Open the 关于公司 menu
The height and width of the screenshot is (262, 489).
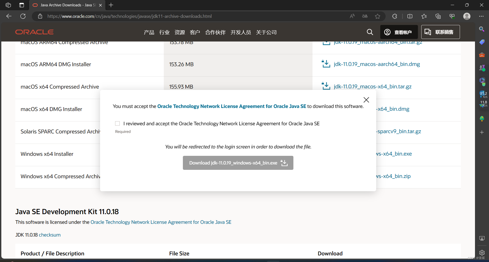(x=266, y=32)
